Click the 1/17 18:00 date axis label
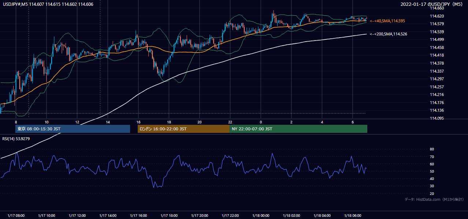The height and width of the screenshot is (219, 468). tap(169, 215)
